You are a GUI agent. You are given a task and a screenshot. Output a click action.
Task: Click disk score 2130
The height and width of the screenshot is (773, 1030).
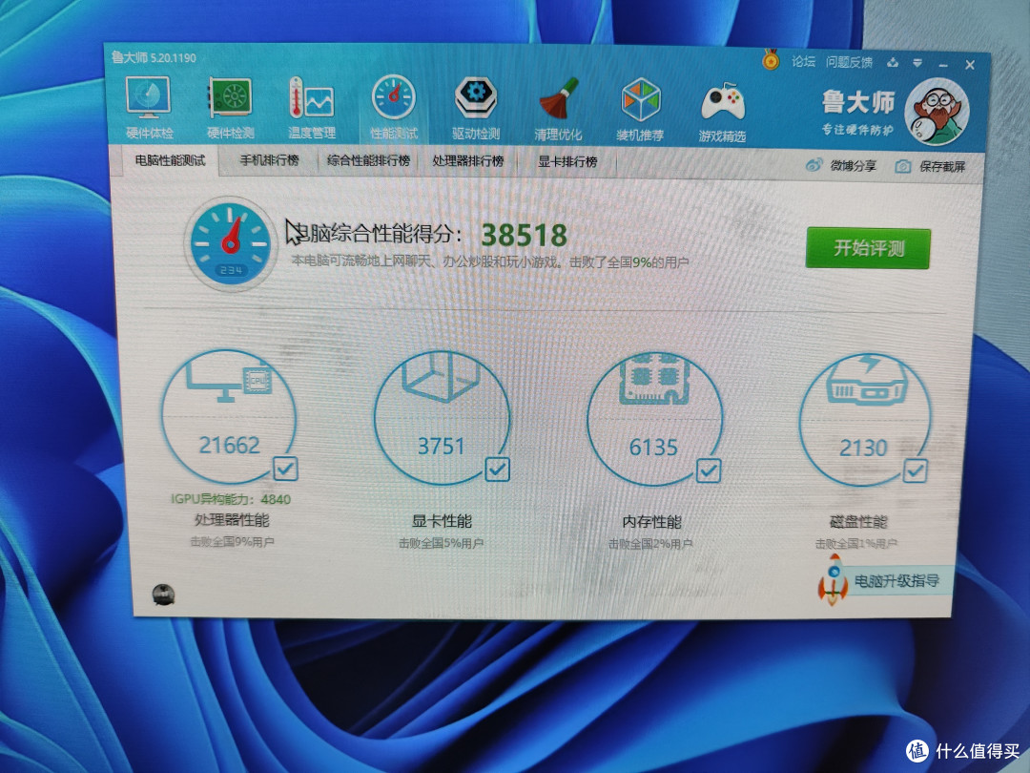(863, 449)
